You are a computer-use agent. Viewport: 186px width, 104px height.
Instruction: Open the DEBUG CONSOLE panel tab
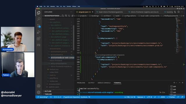pyautogui.click(x=104, y=83)
